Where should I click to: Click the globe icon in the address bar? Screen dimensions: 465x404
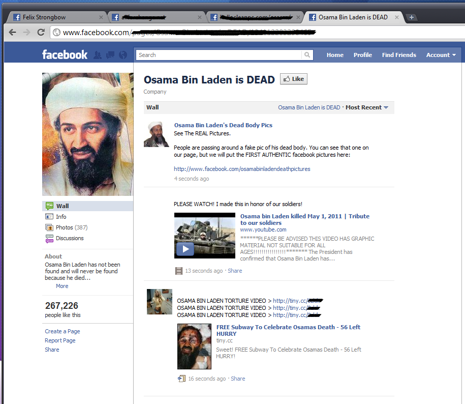coord(56,33)
